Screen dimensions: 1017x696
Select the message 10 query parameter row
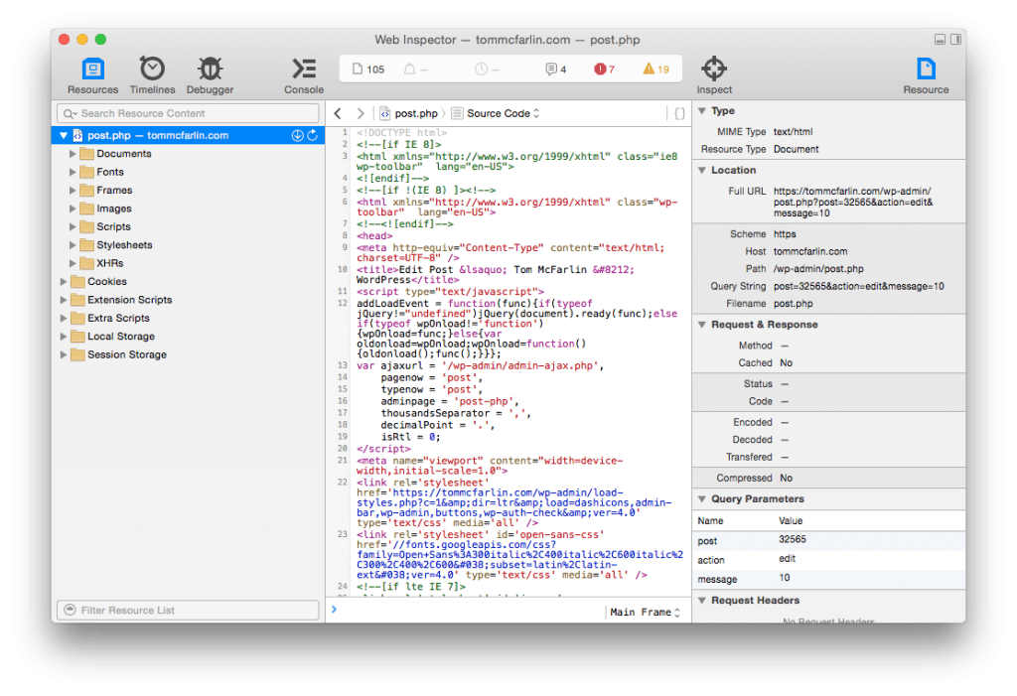coord(829,579)
